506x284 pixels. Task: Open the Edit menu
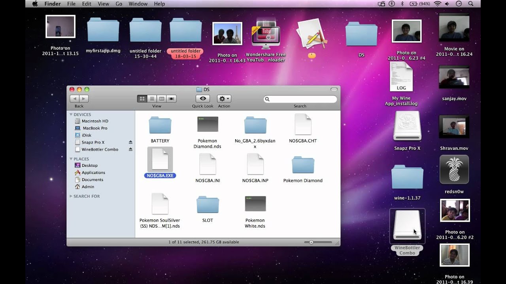[87, 4]
